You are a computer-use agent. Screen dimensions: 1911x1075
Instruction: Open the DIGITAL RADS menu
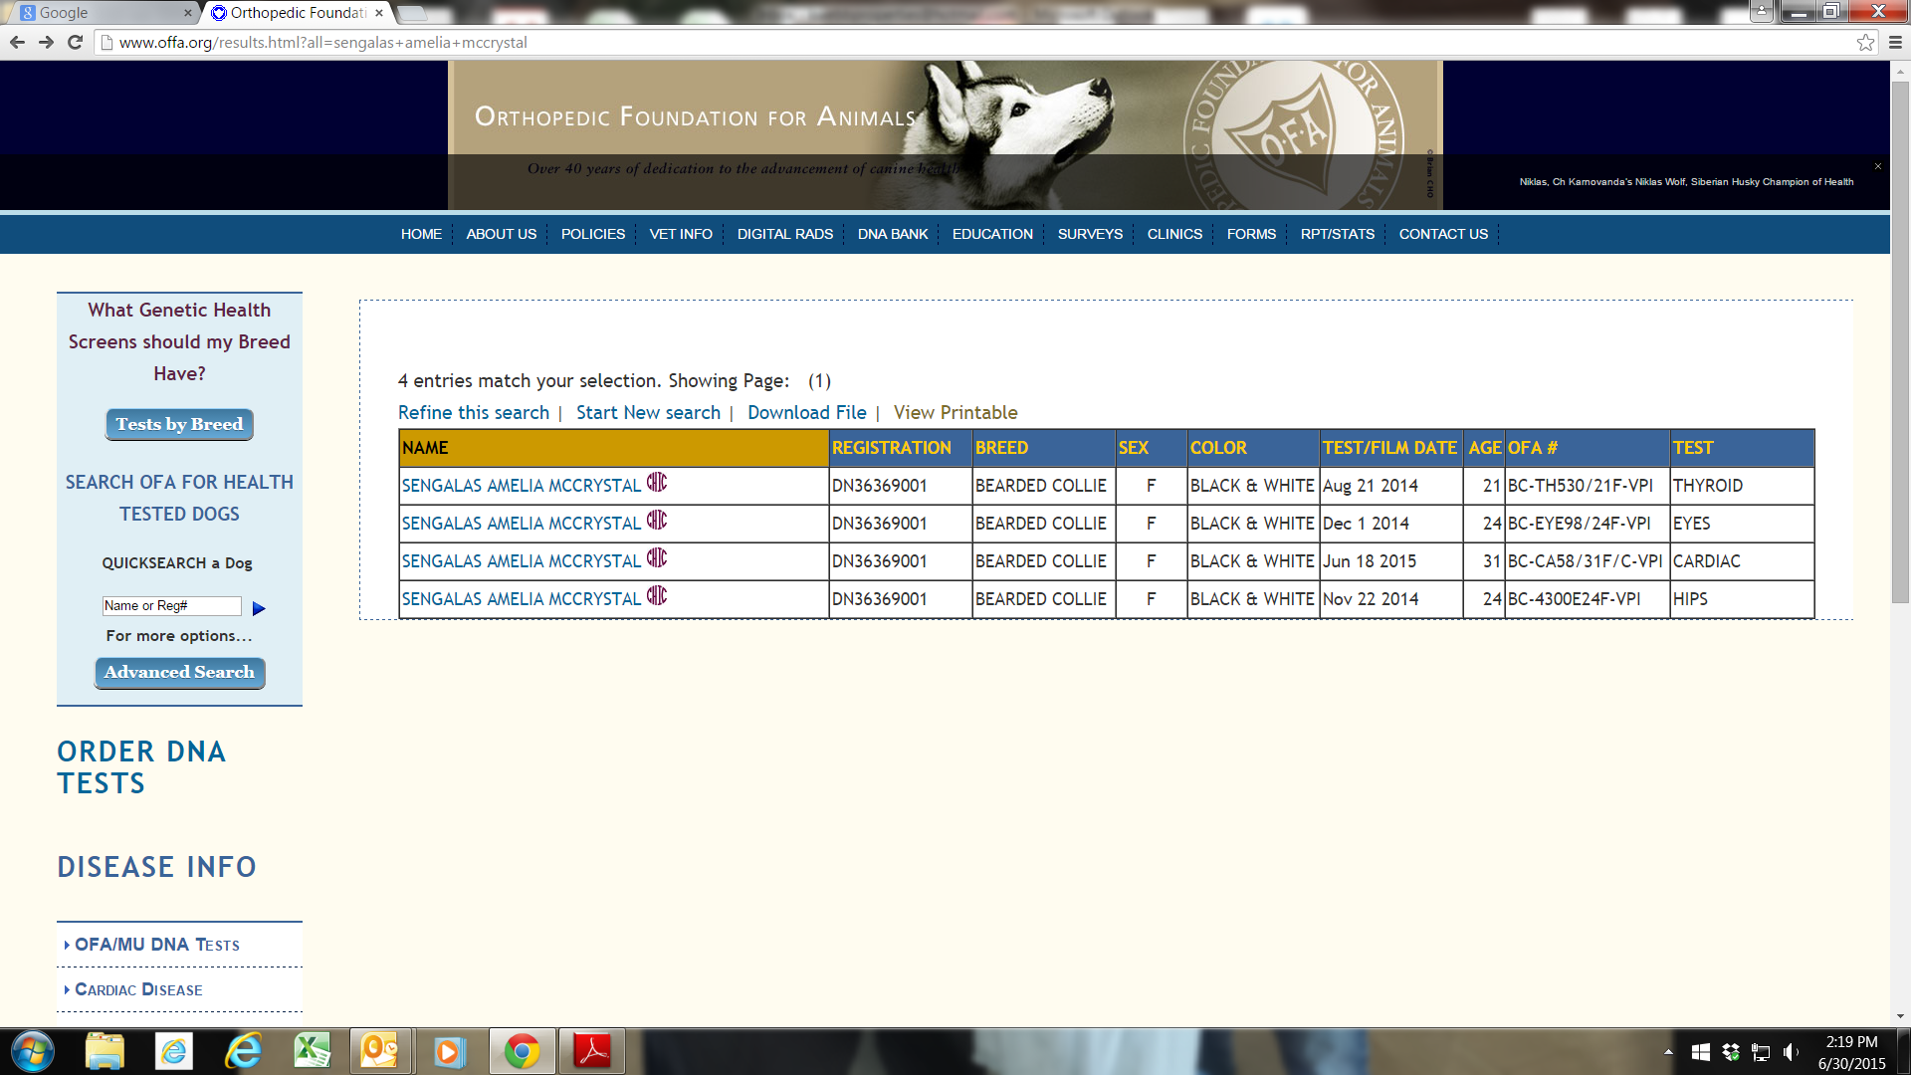pyautogui.click(x=785, y=234)
